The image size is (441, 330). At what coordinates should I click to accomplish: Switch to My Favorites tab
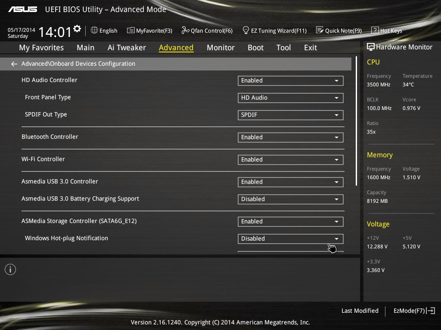(41, 48)
